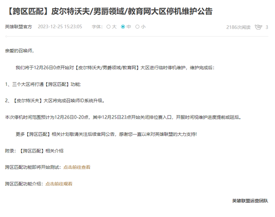Click the announcement title heading

(x=110, y=11)
